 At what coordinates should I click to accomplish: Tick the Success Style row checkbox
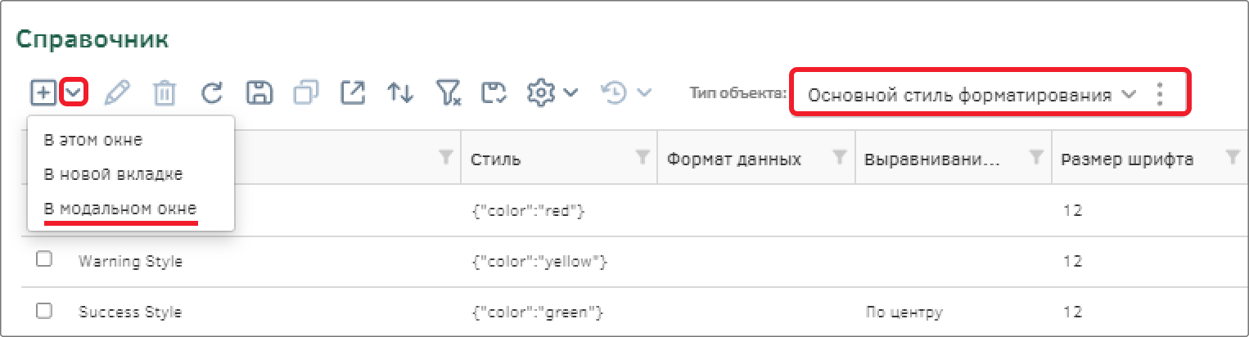44,311
